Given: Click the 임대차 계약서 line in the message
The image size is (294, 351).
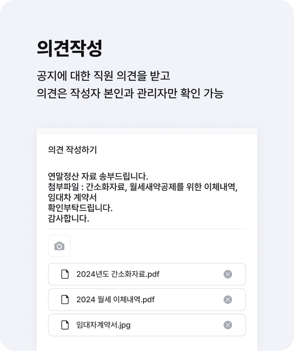Looking at the screenshot, I should 72,198.
